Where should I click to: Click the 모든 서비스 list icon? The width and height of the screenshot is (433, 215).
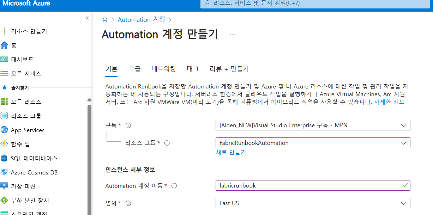pyautogui.click(x=4, y=74)
